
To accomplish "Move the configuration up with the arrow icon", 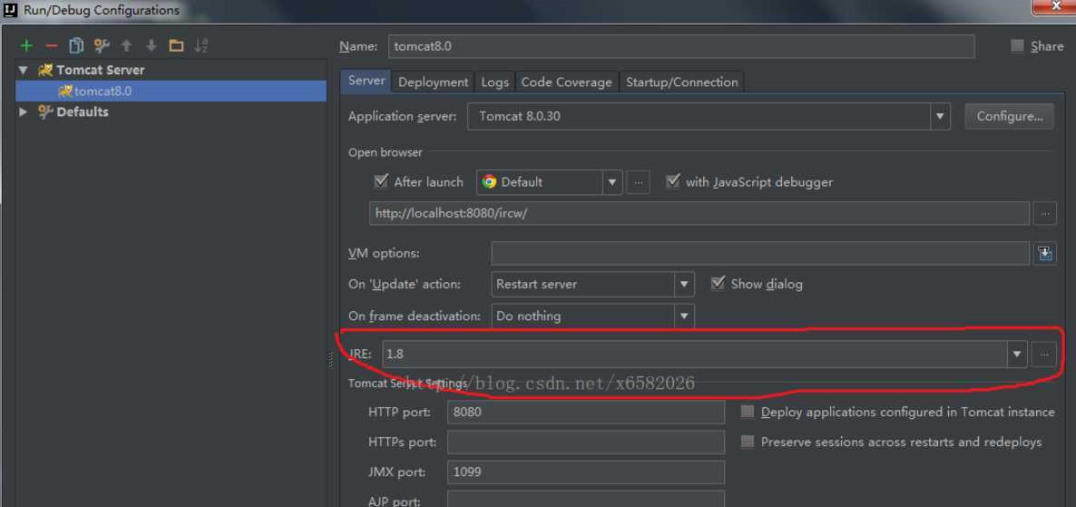I will pyautogui.click(x=126, y=46).
